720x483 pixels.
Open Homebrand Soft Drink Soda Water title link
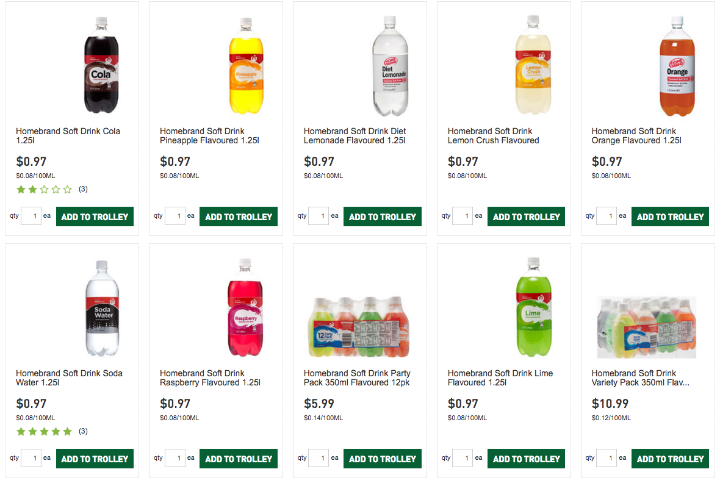click(x=69, y=378)
